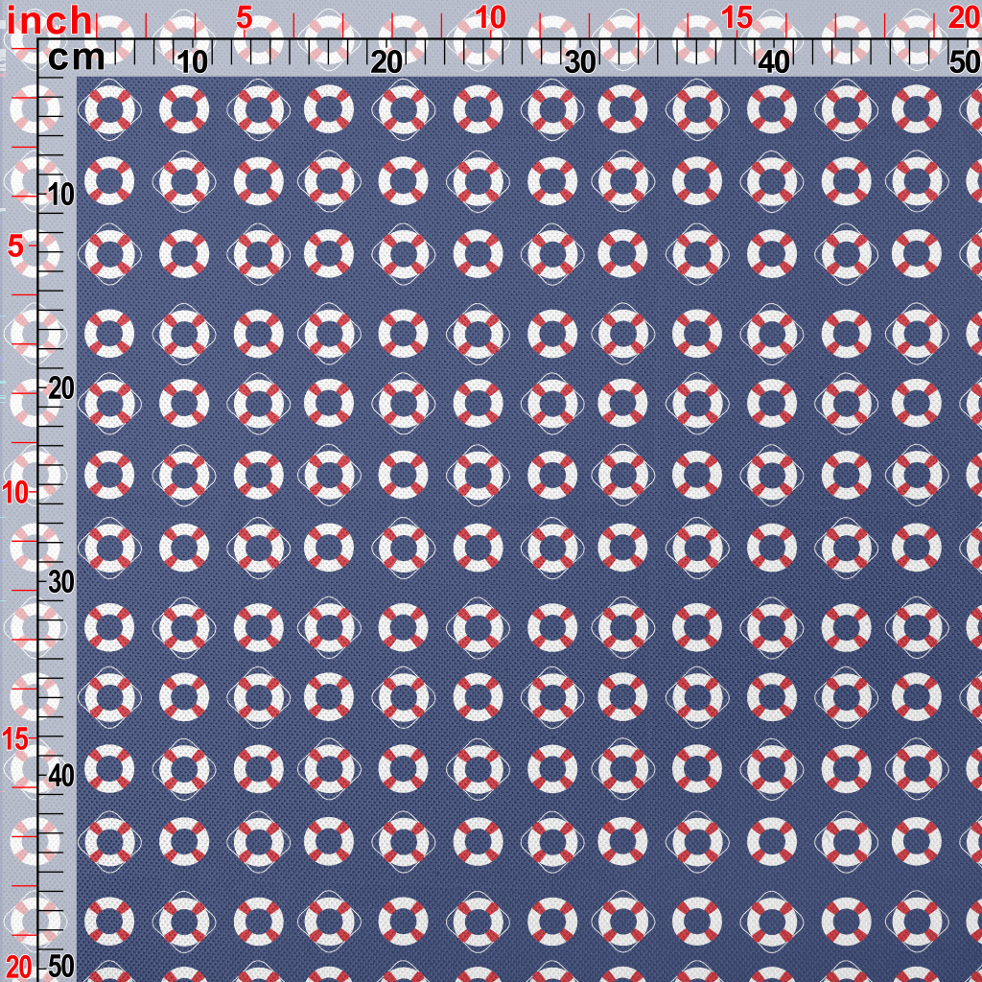
Task: Select the 30 cm label on the left ruler
Action: click(x=61, y=582)
